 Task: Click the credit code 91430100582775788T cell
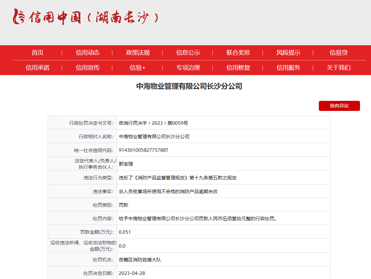143,150
